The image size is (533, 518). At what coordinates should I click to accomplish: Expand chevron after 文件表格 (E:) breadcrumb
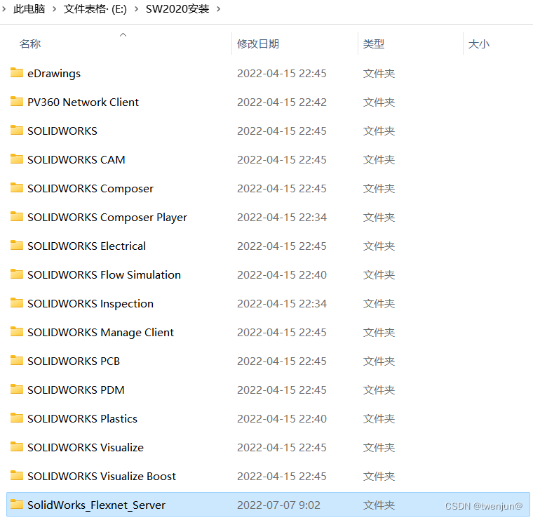tap(136, 9)
